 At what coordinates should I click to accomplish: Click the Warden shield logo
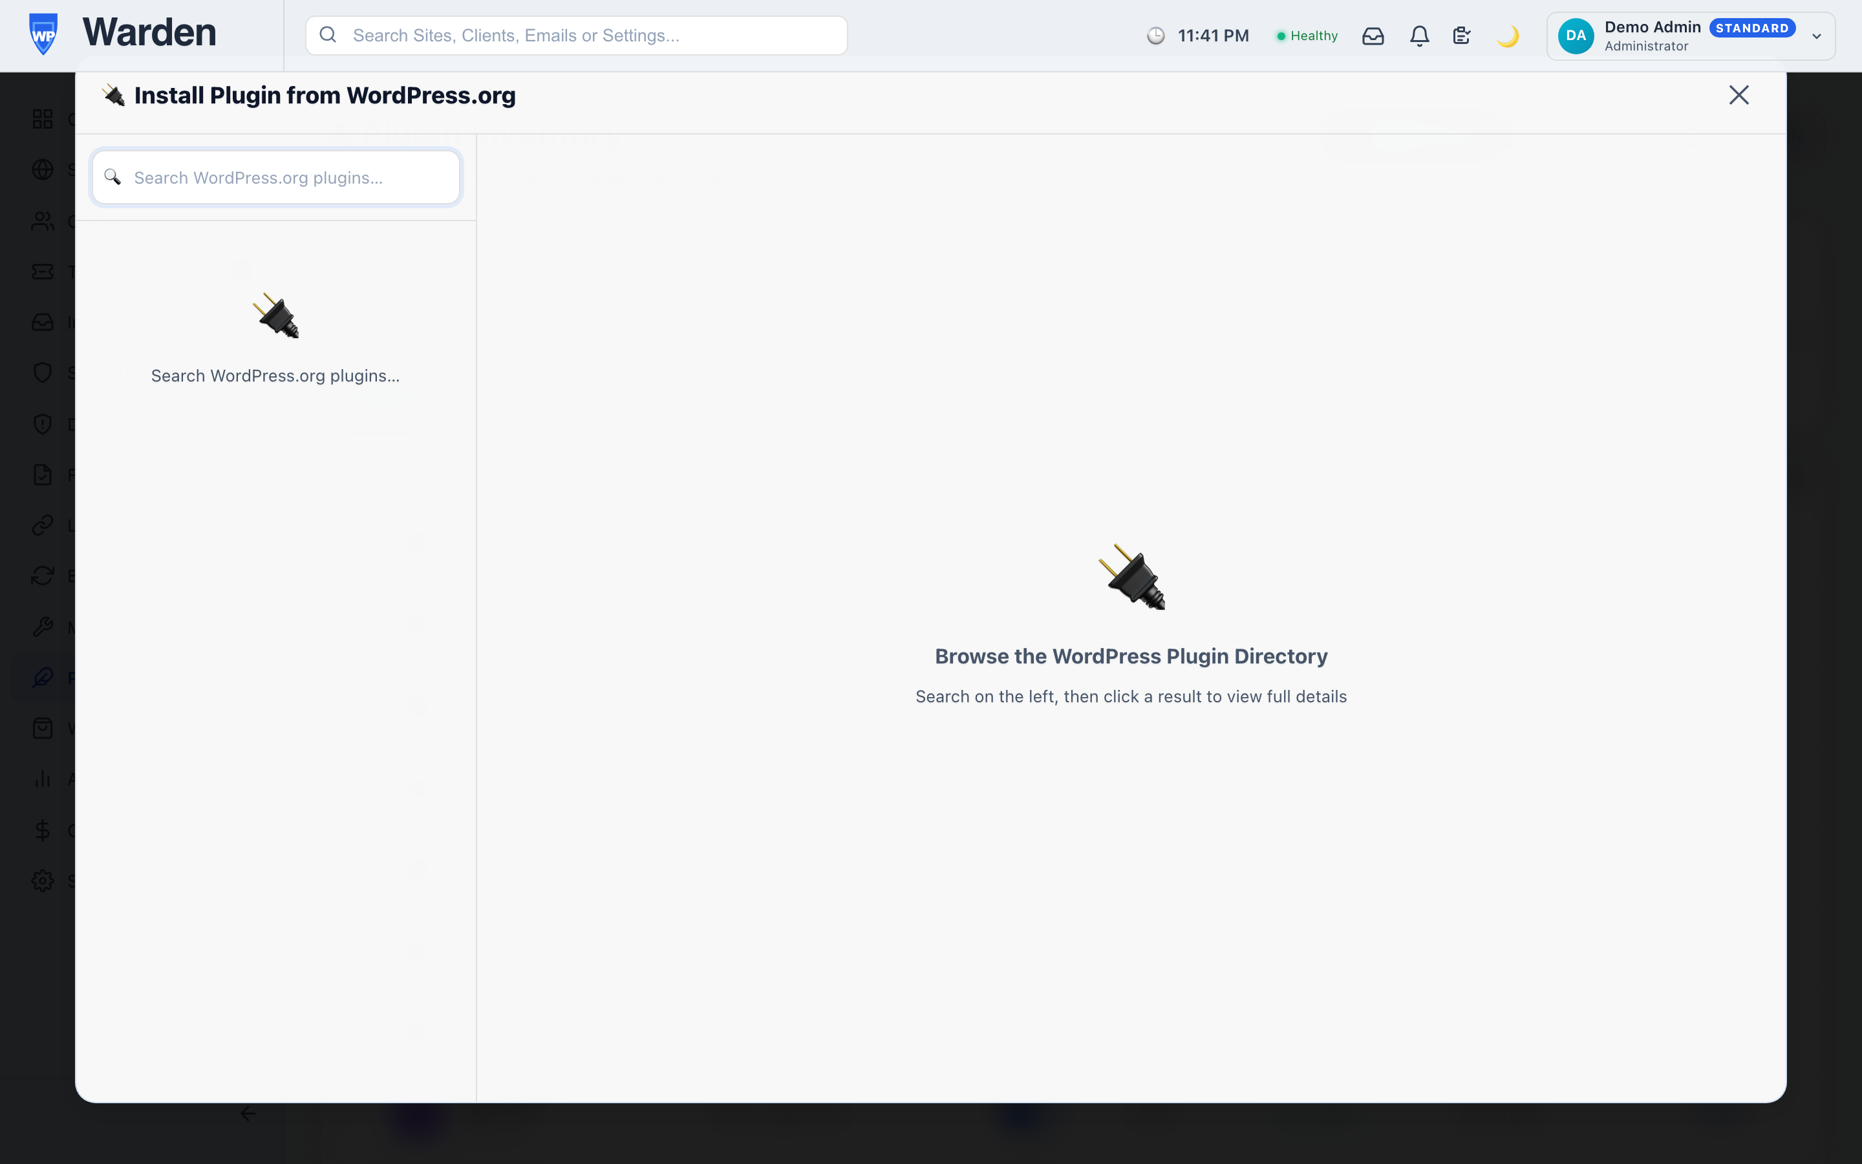click(x=43, y=35)
